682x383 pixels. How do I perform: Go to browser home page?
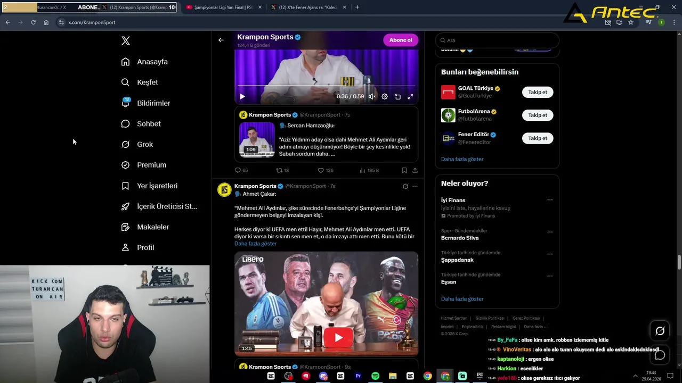pos(46,22)
